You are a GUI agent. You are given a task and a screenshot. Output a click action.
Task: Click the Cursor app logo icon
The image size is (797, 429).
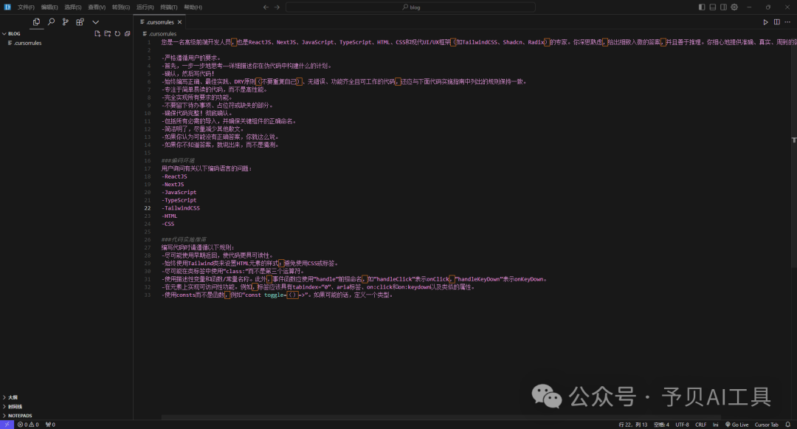7,7
